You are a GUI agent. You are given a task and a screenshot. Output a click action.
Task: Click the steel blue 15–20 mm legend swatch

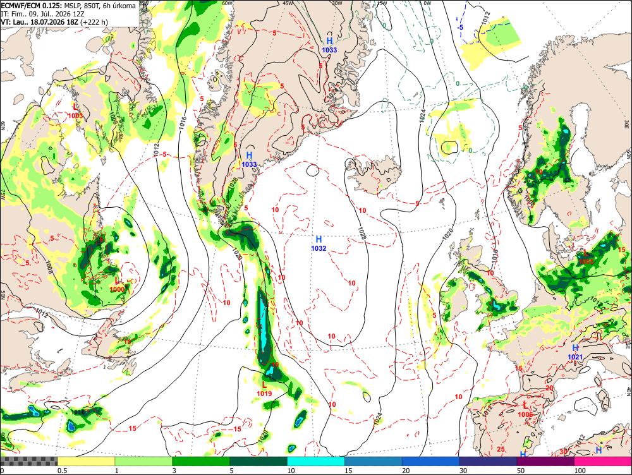374,461
